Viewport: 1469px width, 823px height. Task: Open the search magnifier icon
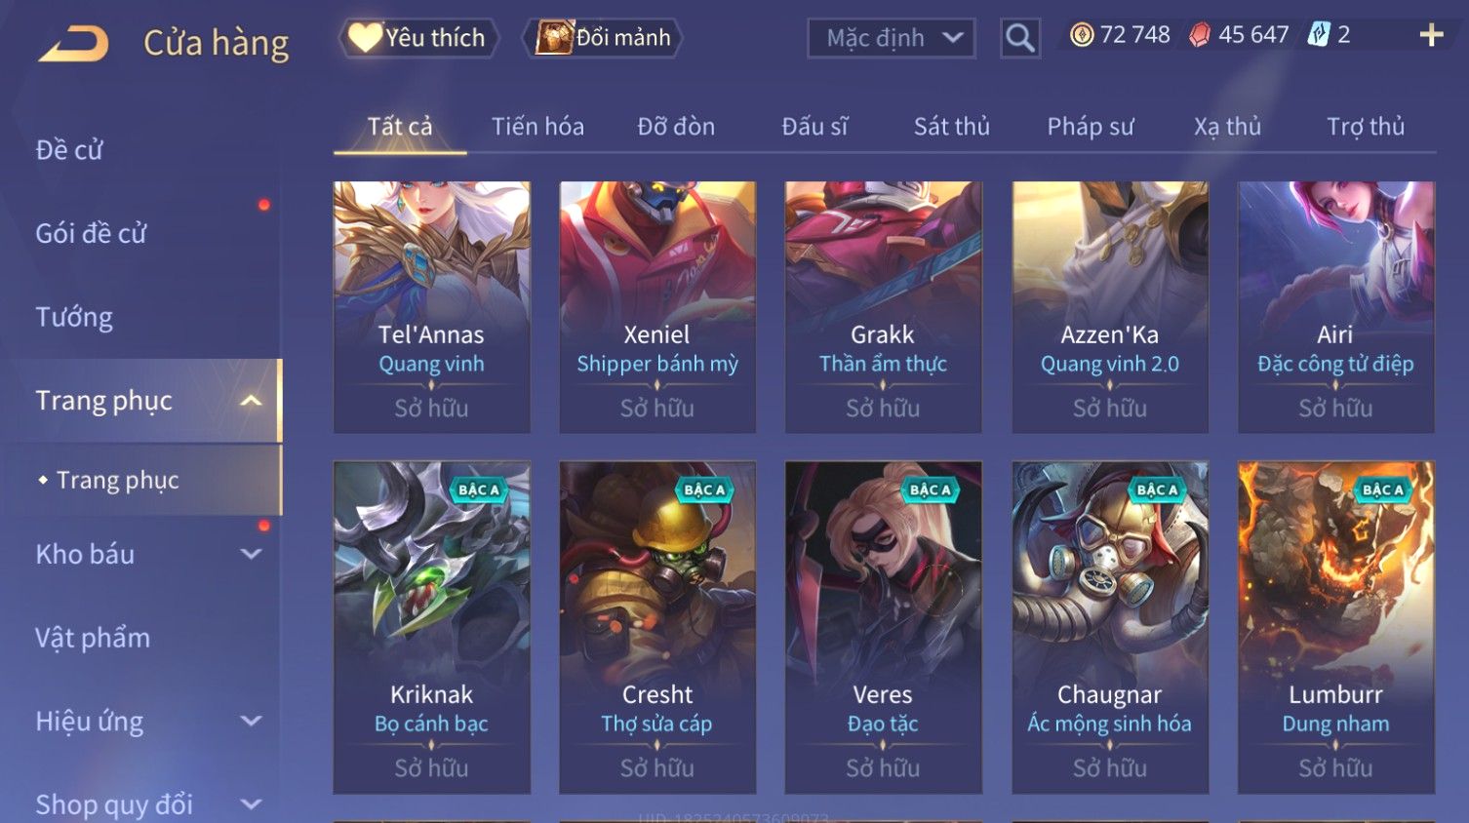tap(1019, 38)
